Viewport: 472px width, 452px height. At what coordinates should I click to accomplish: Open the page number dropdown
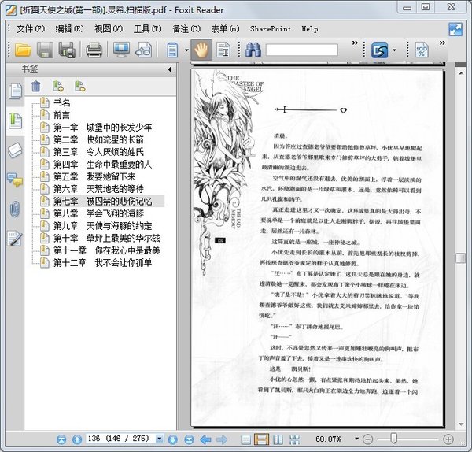159,439
